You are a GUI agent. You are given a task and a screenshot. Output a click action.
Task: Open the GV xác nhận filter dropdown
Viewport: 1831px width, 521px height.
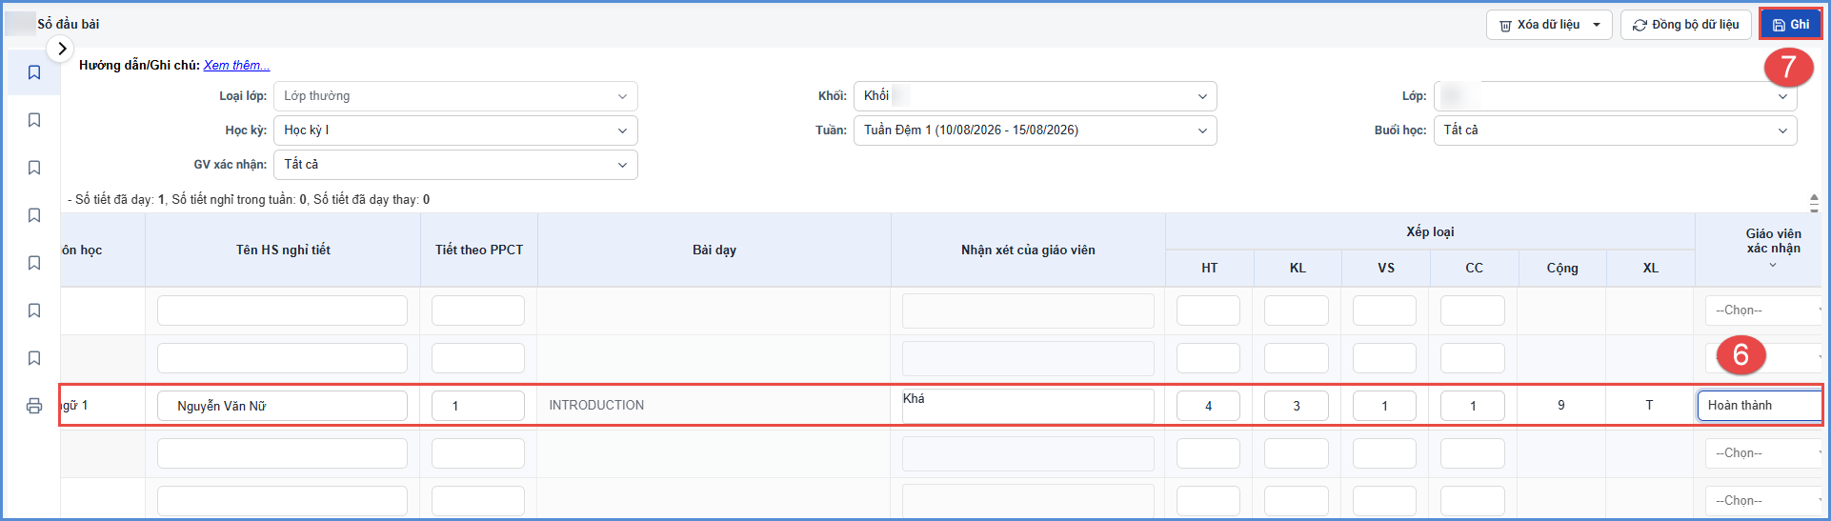pyautogui.click(x=455, y=165)
